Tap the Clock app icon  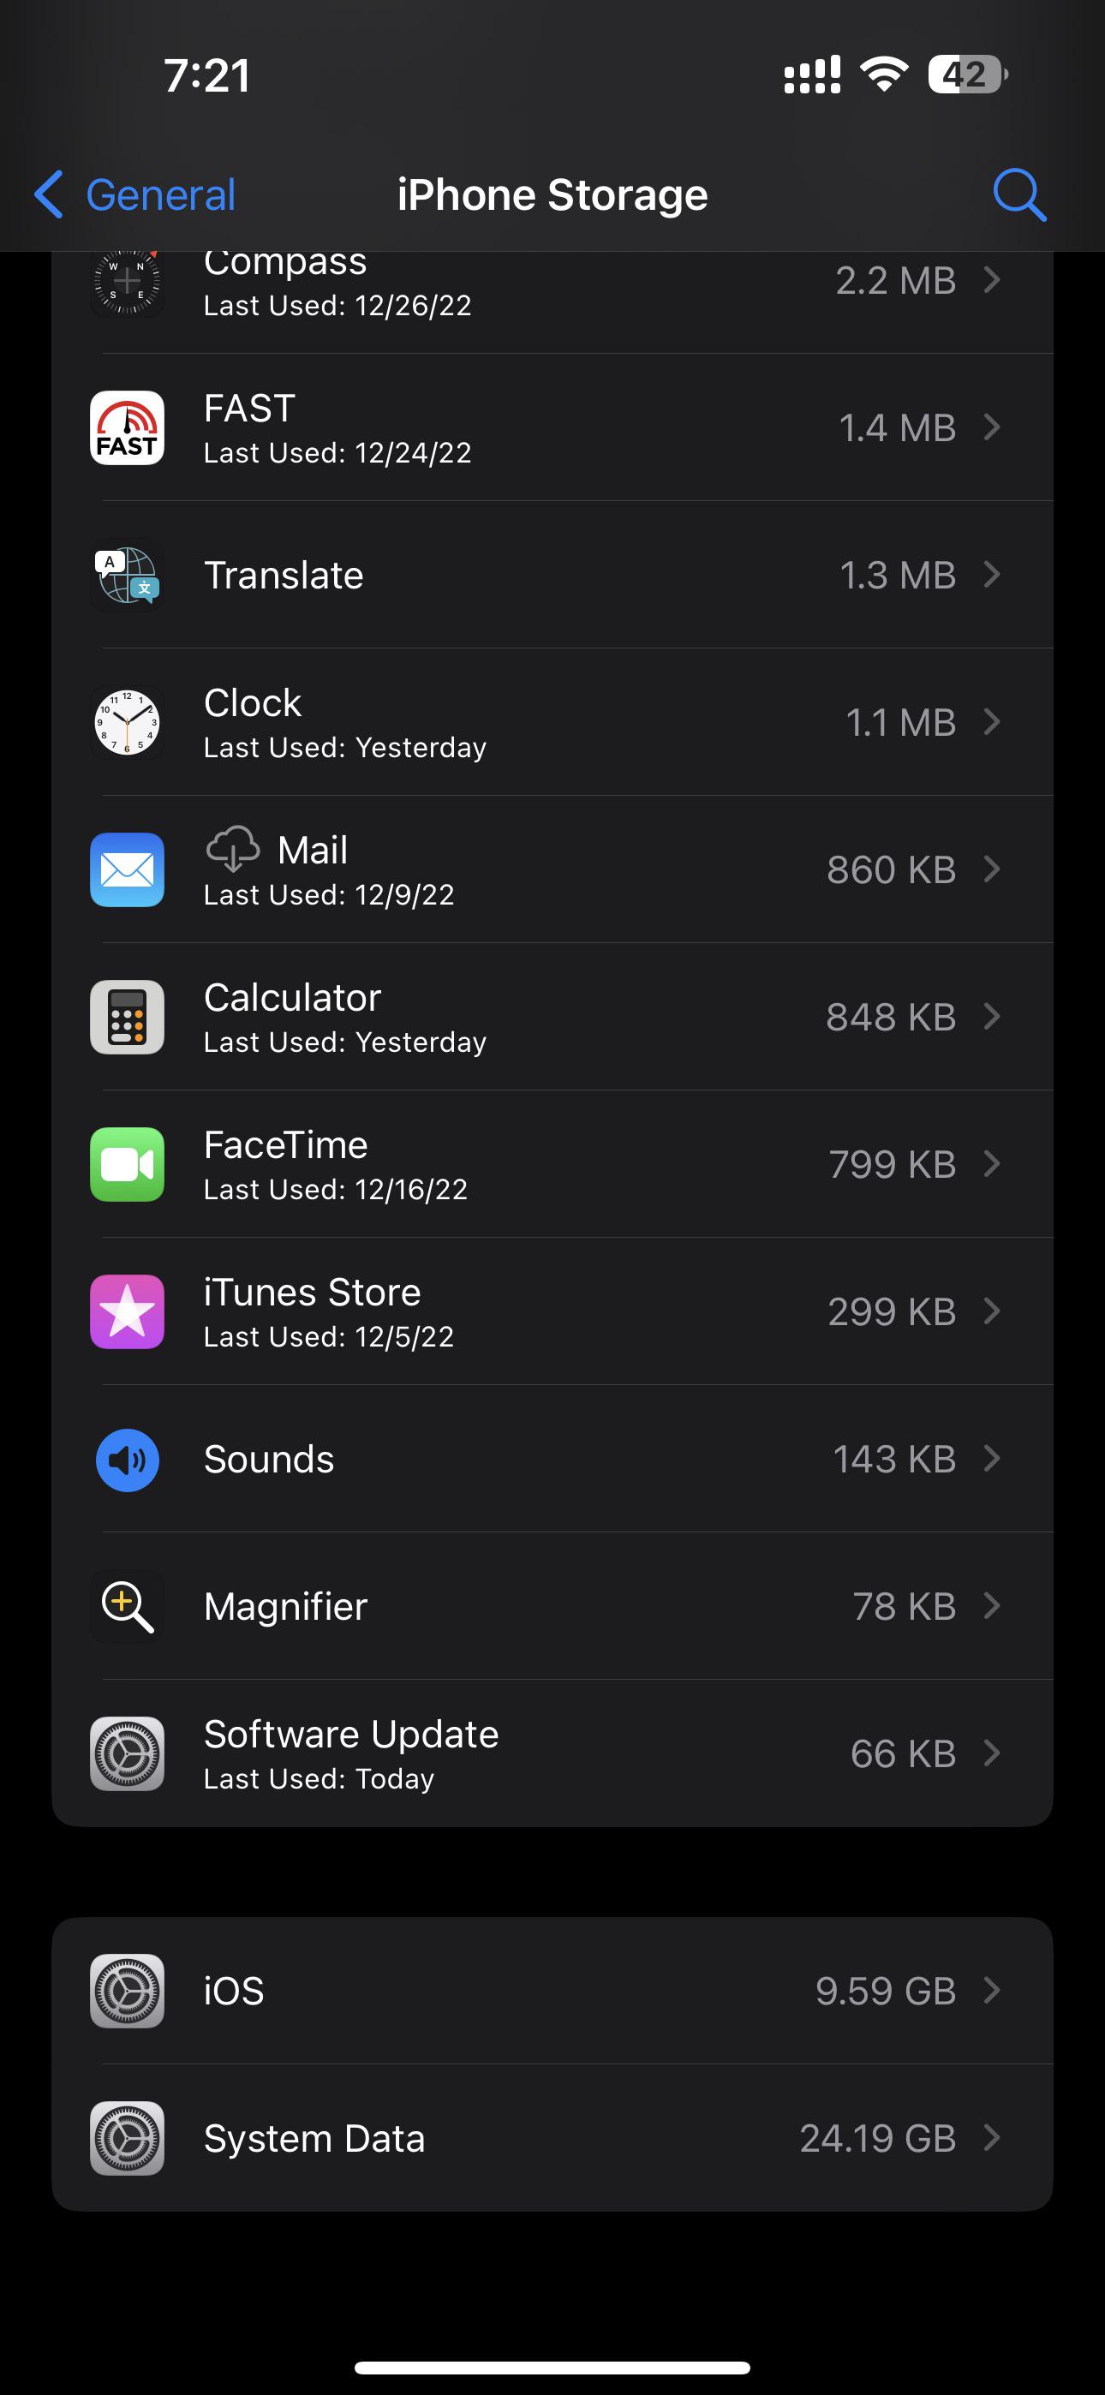pos(128,722)
